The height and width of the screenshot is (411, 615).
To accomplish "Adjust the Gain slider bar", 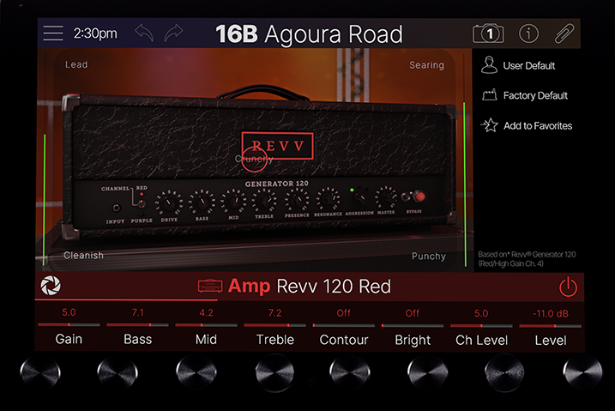I will click(69, 325).
